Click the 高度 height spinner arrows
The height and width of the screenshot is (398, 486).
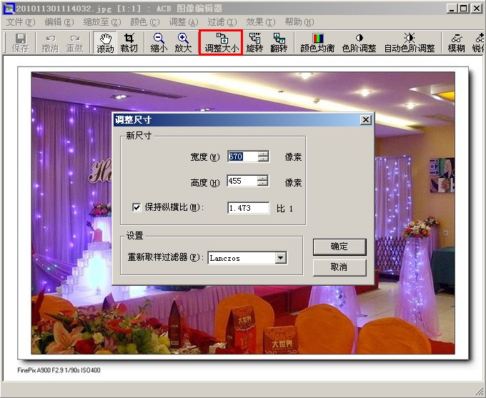[x=263, y=181]
